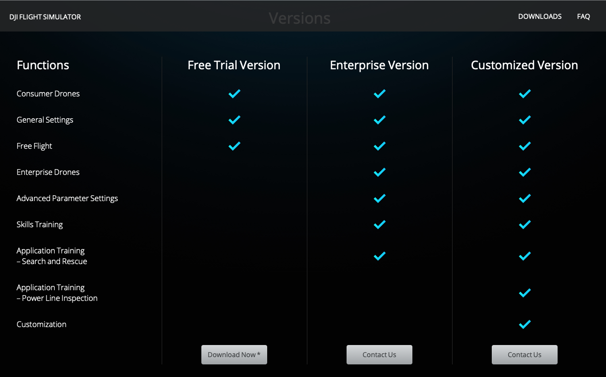Click the Search and Rescue training label
The height and width of the screenshot is (377, 606).
(52, 256)
